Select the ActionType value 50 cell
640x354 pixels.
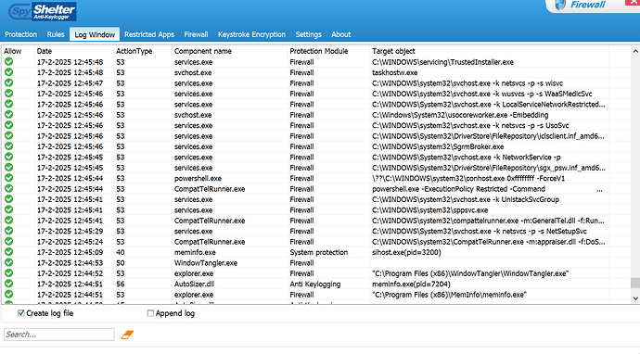point(120,263)
